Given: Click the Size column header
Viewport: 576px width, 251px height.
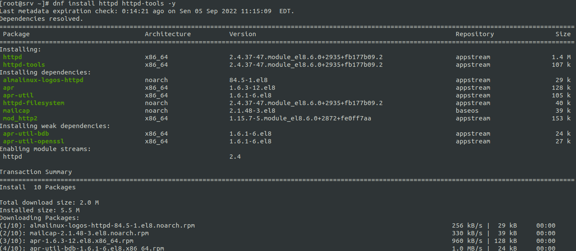Looking at the screenshot, I should pos(563,34).
